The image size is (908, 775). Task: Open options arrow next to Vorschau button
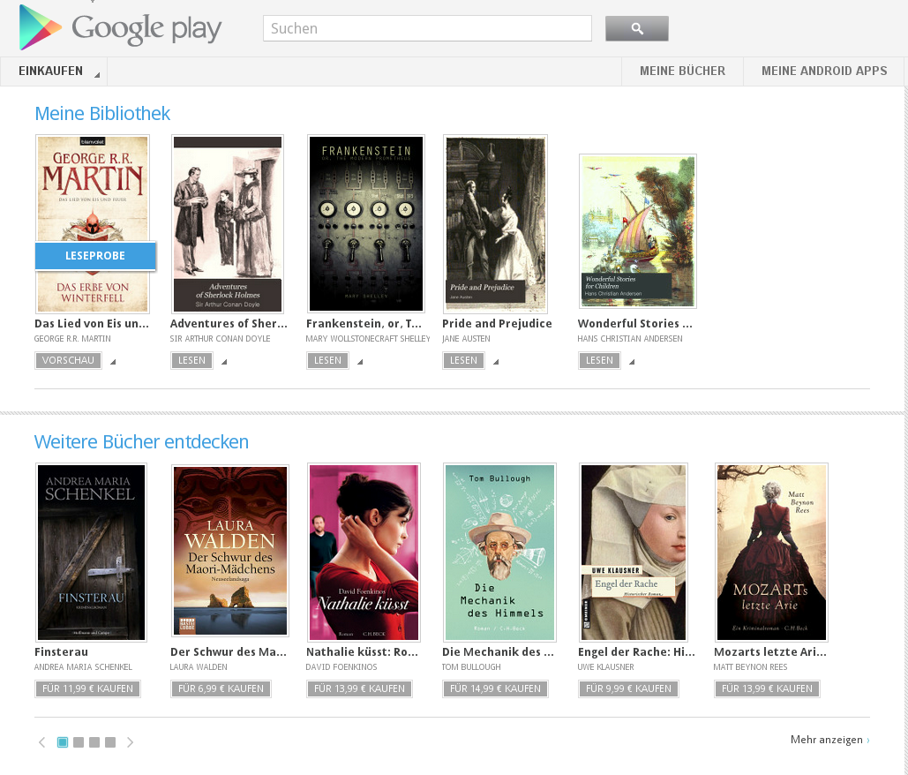(113, 361)
